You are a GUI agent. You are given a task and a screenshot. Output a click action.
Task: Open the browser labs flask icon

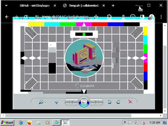[123, 16]
